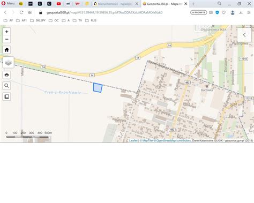This screenshot has width=254, height=203.
Task: Expand the side panel with the chevron
Action: tap(244, 35)
